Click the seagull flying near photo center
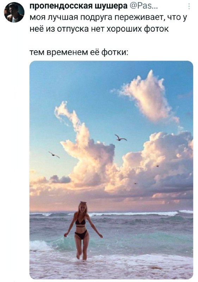Screen dimensions: 198x282 [120, 138]
